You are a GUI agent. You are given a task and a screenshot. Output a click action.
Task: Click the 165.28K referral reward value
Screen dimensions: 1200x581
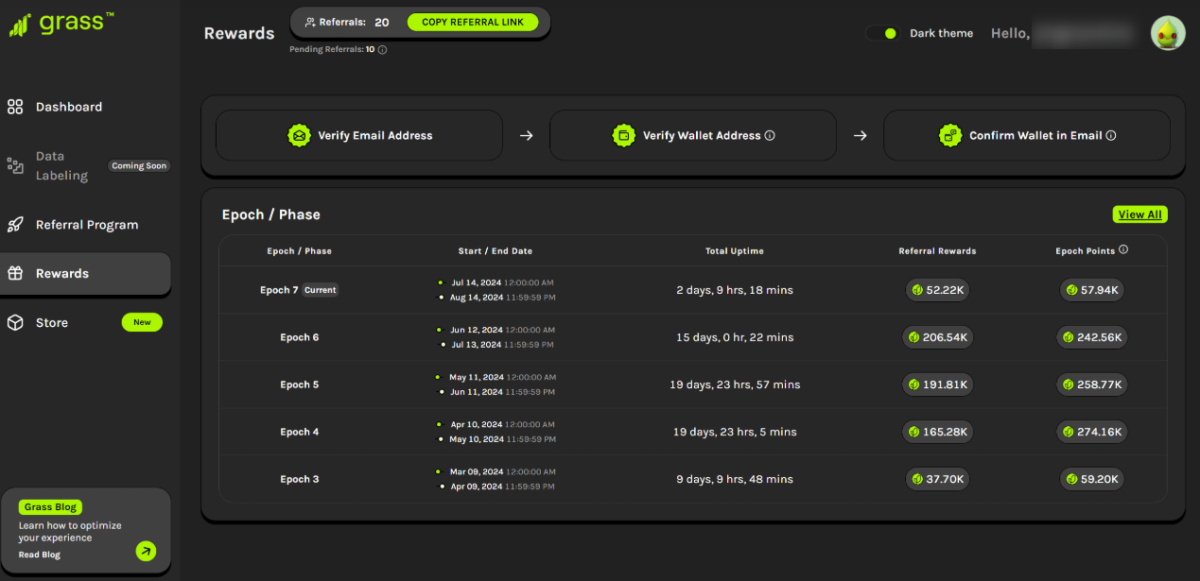coord(945,432)
